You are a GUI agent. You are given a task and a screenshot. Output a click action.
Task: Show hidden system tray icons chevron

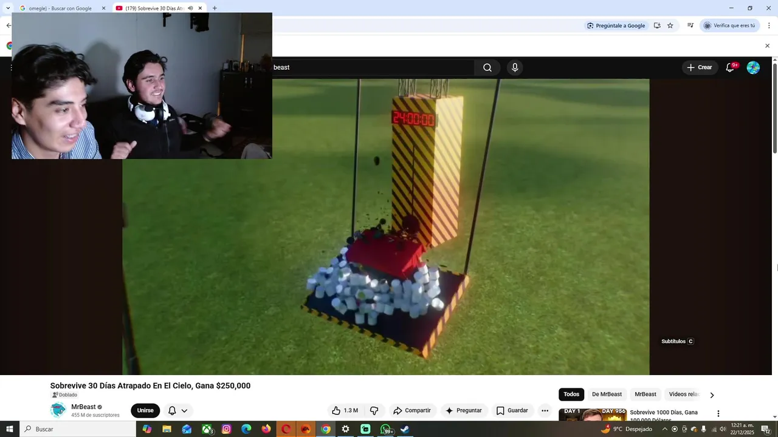tap(664, 429)
